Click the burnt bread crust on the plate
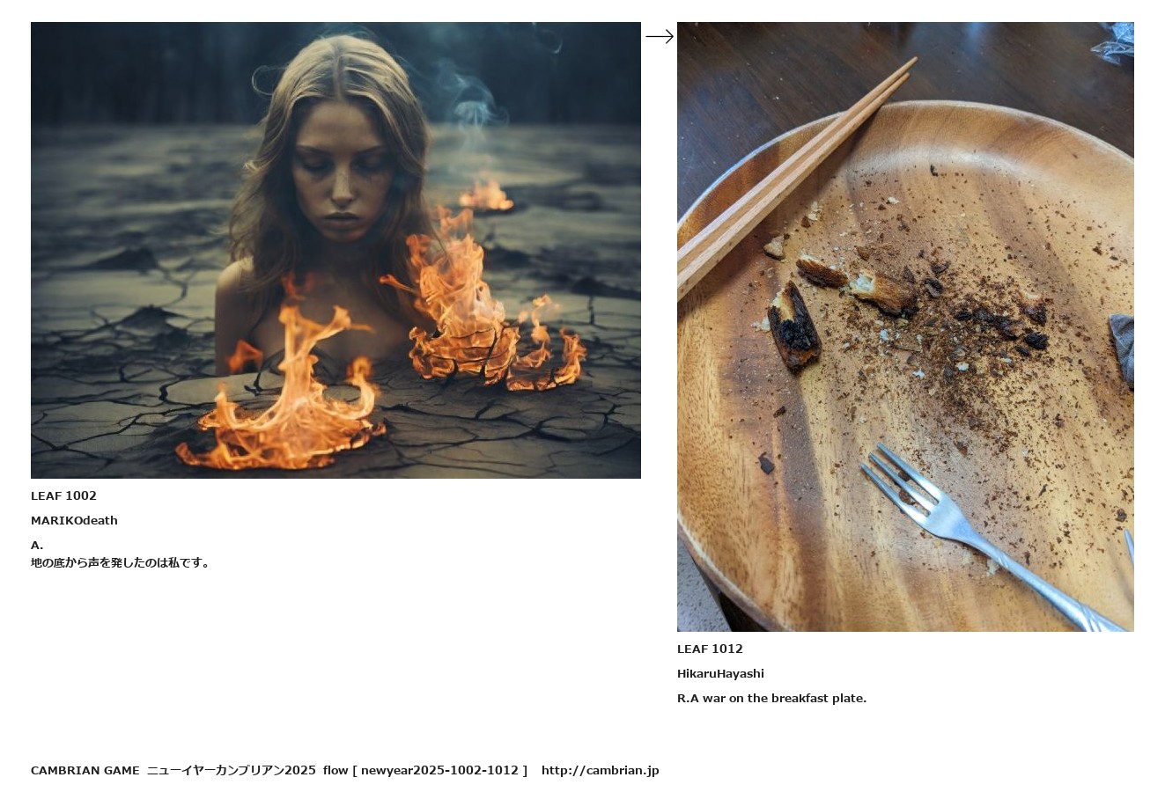The width and height of the screenshot is (1165, 792). [x=794, y=326]
